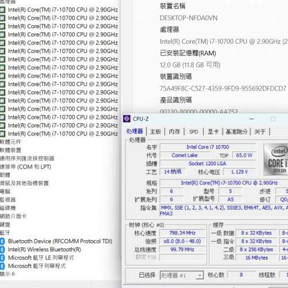Click the Microsoft 藍牙列舉程式 Bluetooth icon
The width and height of the screenshot is (288, 288).
point(2,266)
